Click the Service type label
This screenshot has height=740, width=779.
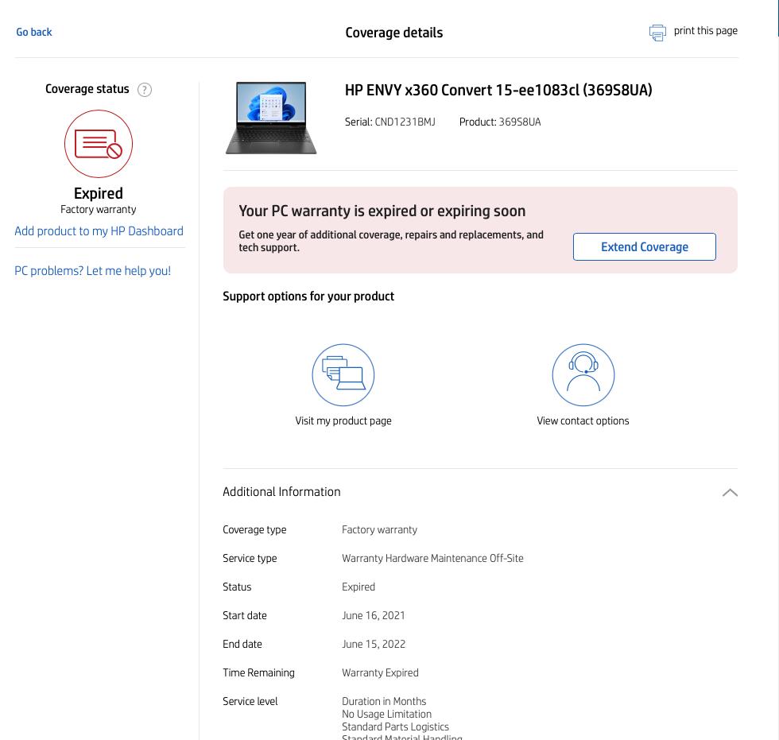[250, 558]
